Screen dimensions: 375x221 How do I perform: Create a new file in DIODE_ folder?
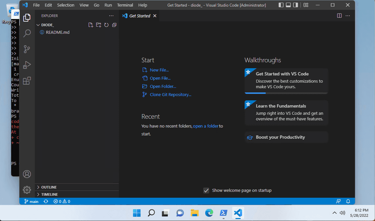(x=90, y=25)
